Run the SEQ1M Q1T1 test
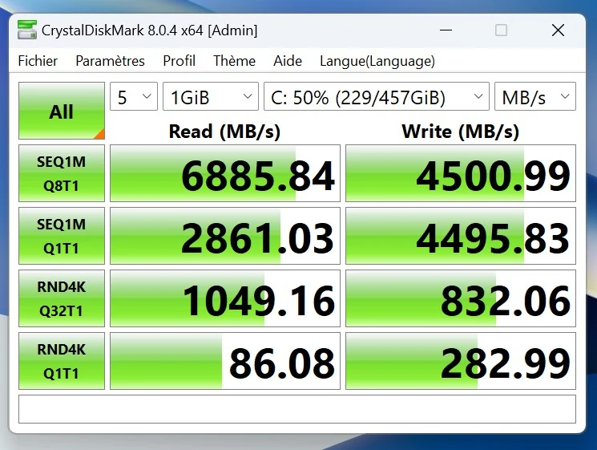This screenshot has width=597, height=450. pyautogui.click(x=62, y=236)
